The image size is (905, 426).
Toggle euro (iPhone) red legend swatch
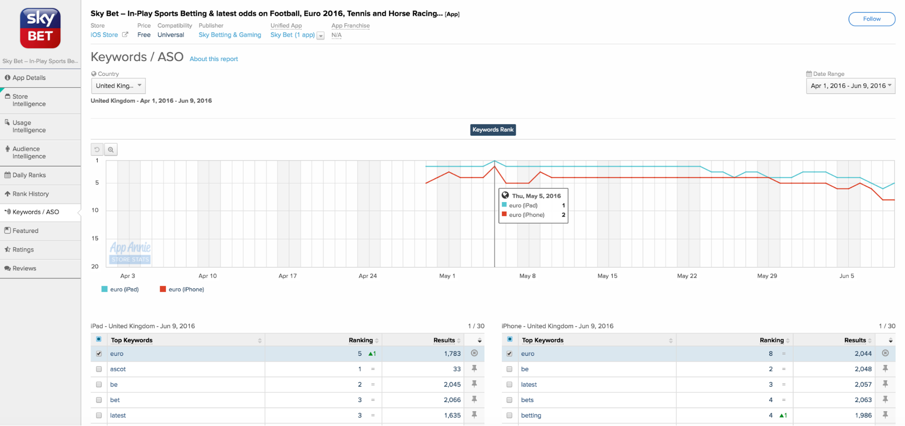click(163, 289)
